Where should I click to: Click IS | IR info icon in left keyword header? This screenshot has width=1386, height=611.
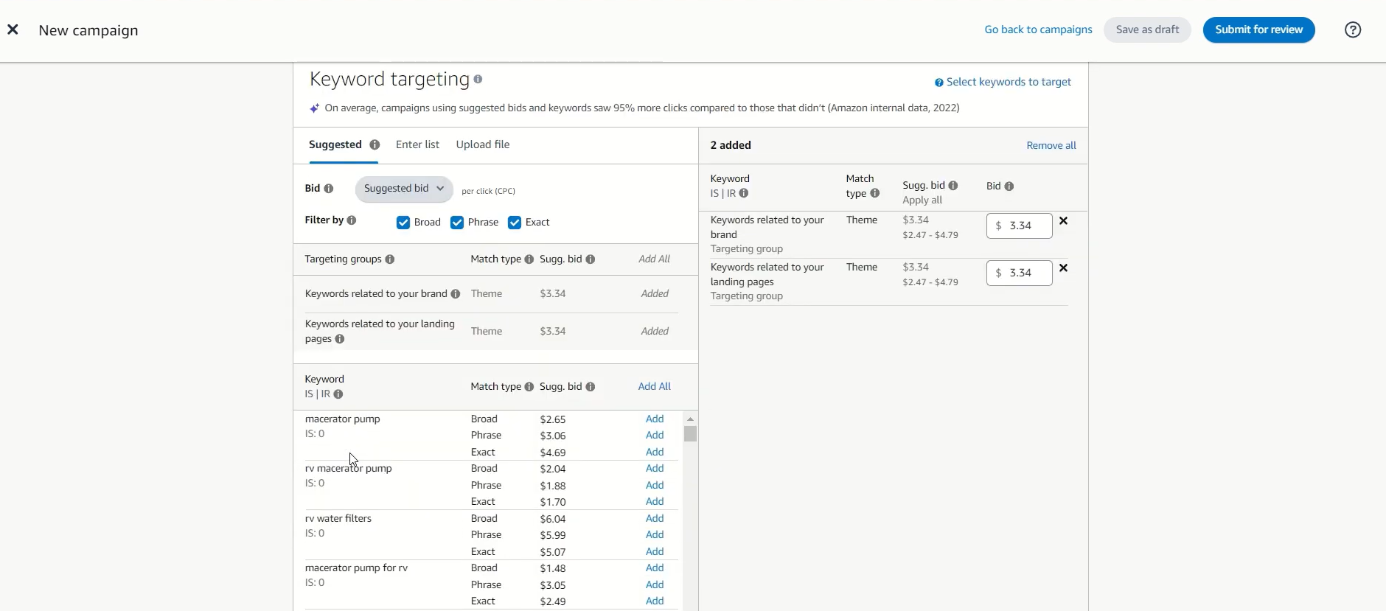click(x=338, y=394)
